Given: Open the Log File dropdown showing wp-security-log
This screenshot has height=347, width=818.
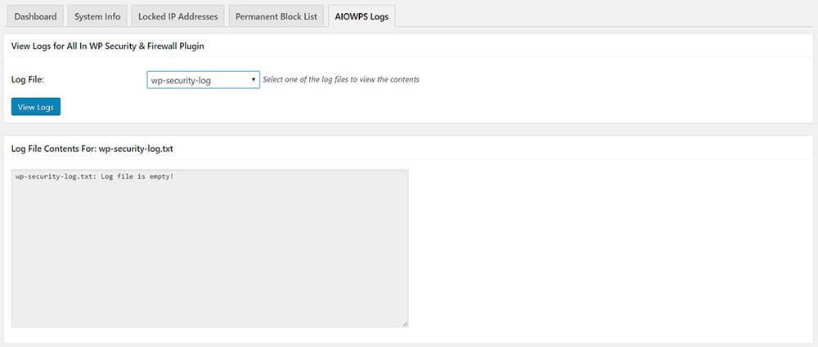Looking at the screenshot, I should click(x=204, y=80).
